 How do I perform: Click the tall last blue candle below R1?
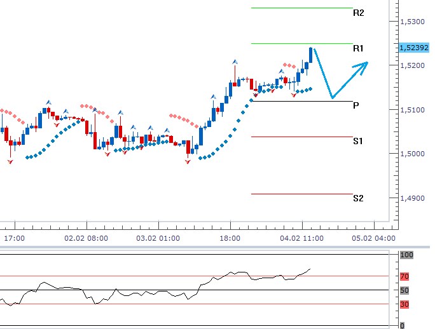click(x=310, y=55)
